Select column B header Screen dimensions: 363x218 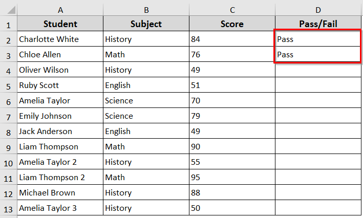[x=146, y=10]
